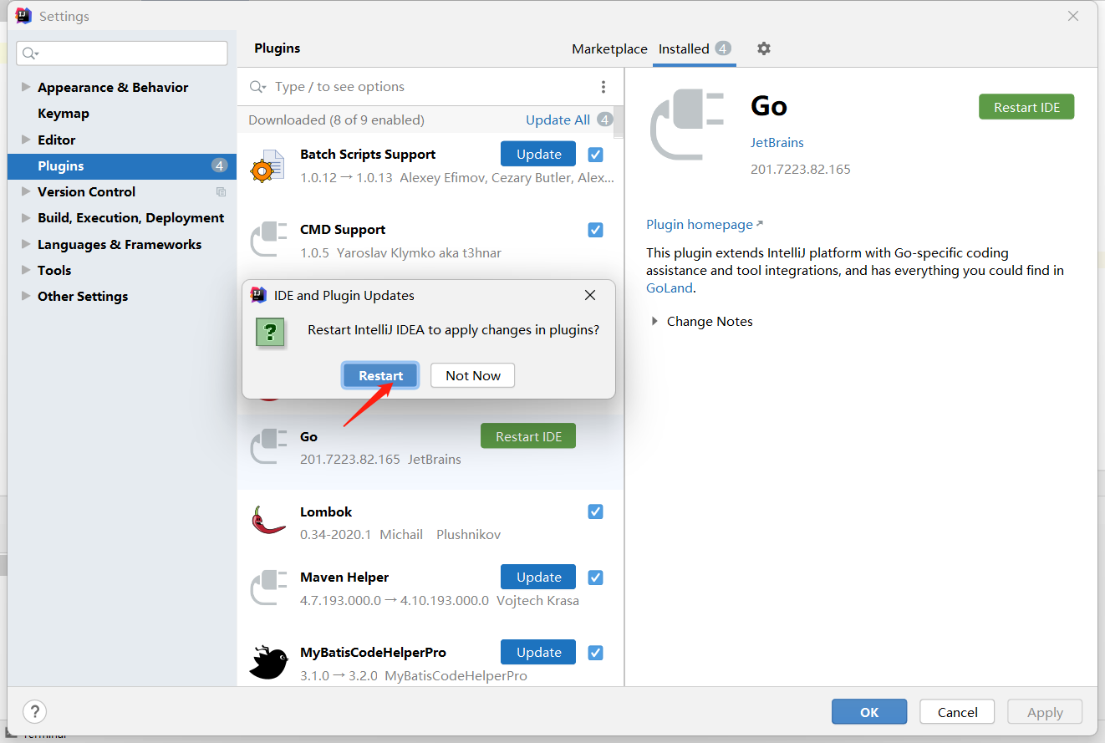Disable the CMD Support plugin checkbox
Image resolution: width=1105 pixels, height=743 pixels.
pyautogui.click(x=595, y=230)
